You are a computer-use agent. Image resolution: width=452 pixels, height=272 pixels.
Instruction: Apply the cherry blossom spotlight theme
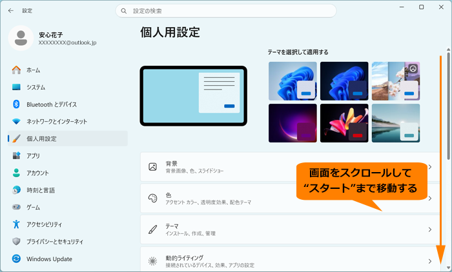pyautogui.click(x=396, y=81)
